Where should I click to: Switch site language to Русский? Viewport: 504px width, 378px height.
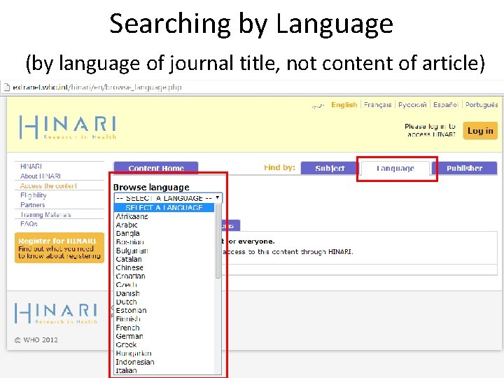click(x=412, y=105)
